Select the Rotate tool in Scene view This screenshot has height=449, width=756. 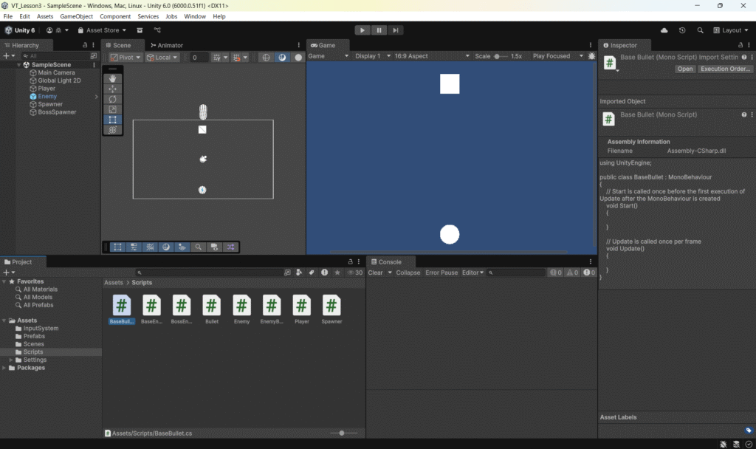pyautogui.click(x=112, y=99)
